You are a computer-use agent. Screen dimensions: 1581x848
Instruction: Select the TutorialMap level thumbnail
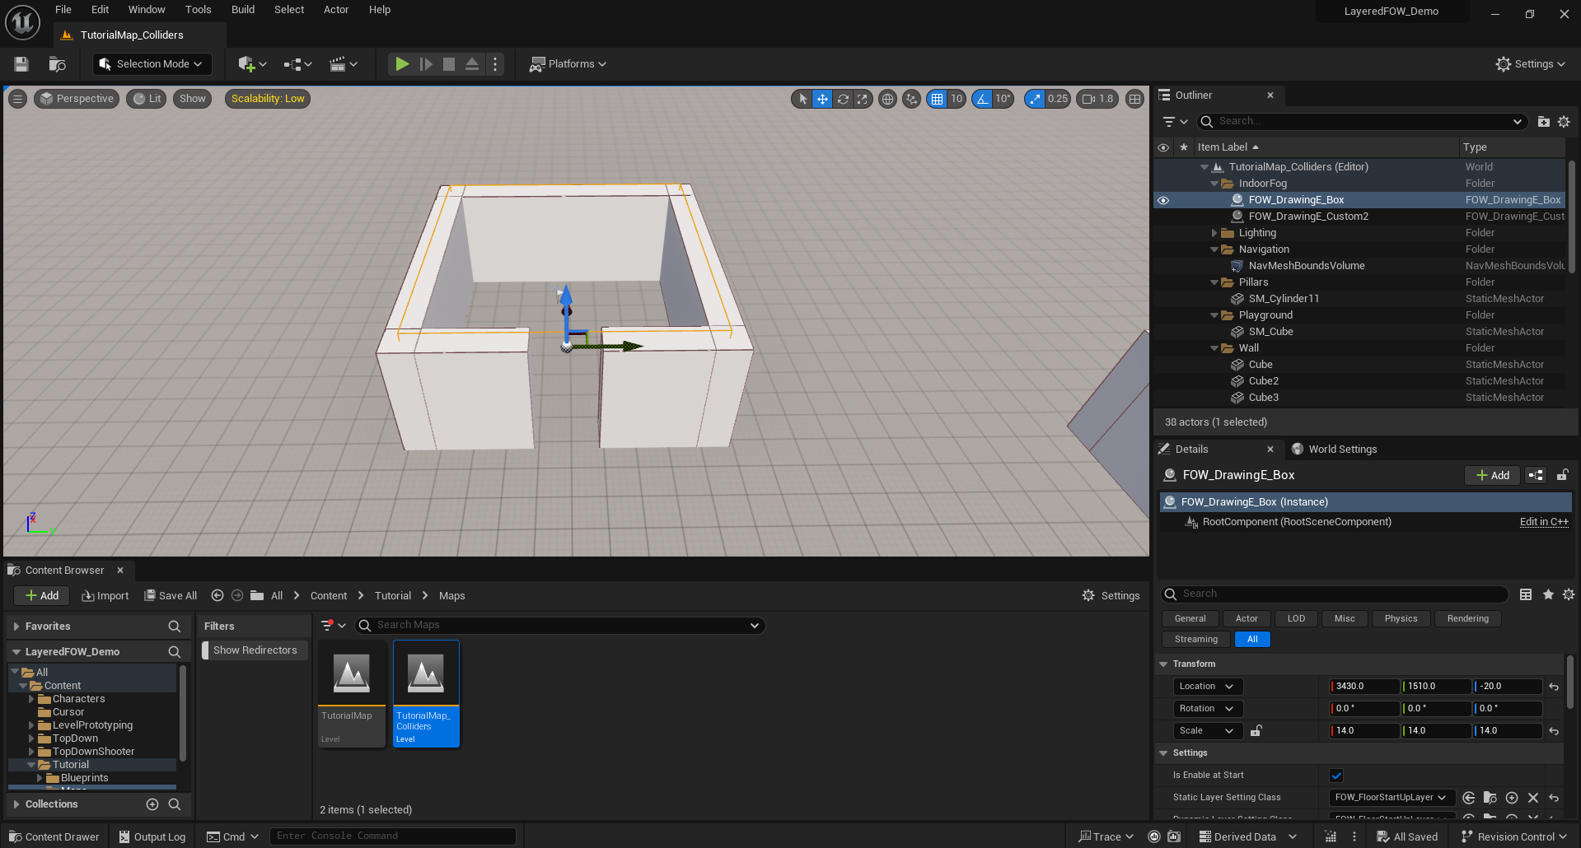[x=352, y=694]
